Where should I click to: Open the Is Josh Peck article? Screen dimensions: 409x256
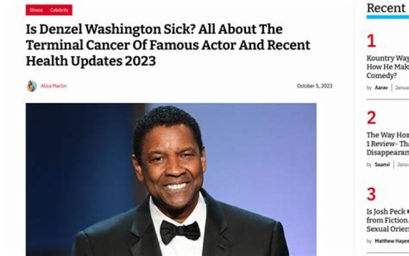tap(387, 220)
